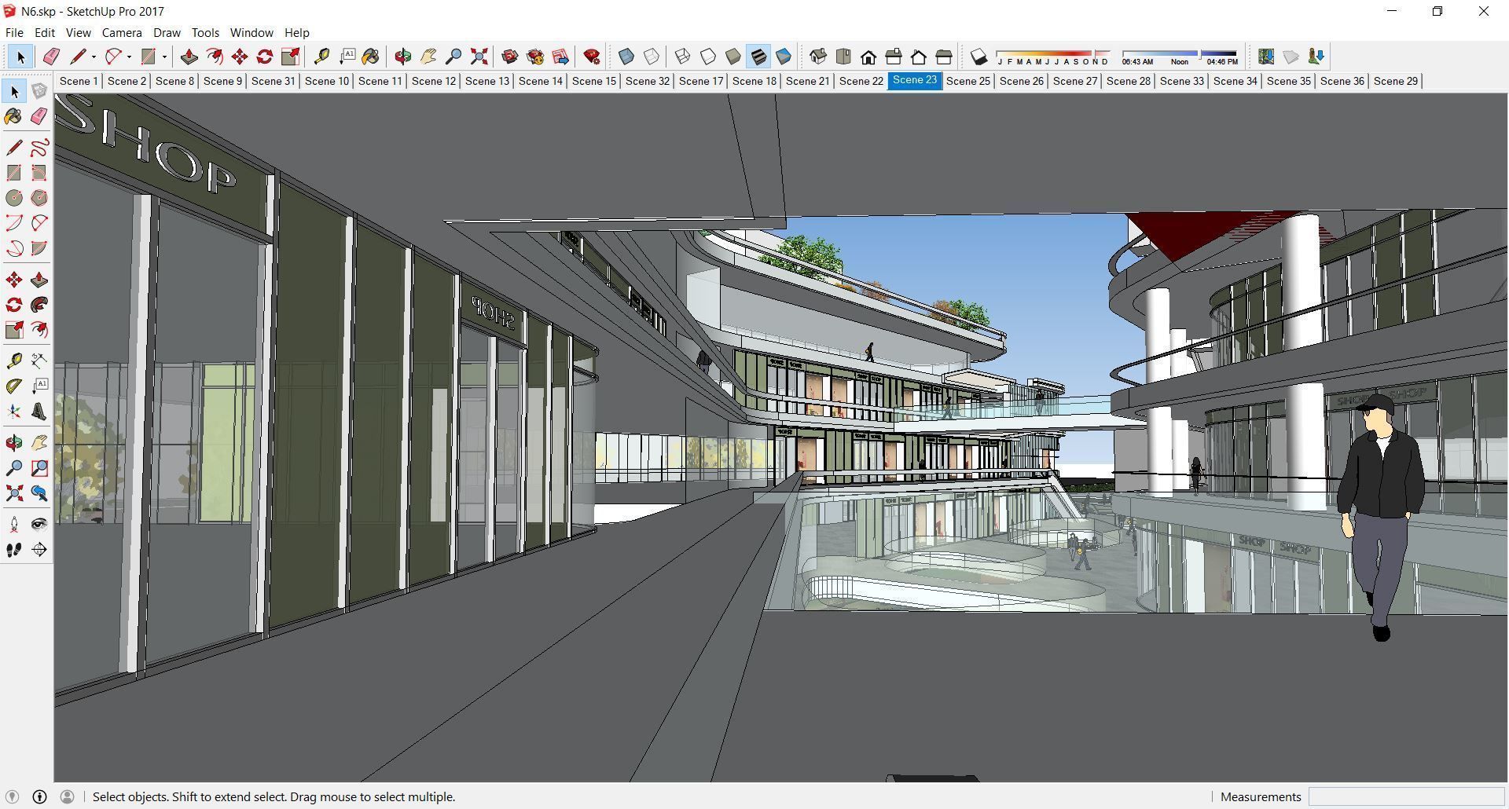
Task: Select the 3D Text tool
Action: pos(39,412)
